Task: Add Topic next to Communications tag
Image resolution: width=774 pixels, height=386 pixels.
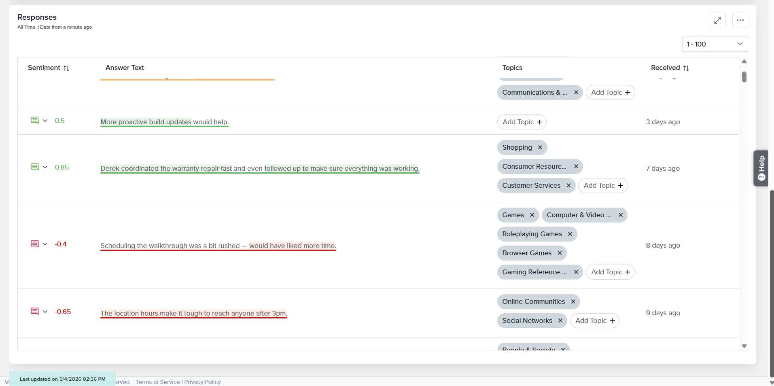Action: [610, 92]
